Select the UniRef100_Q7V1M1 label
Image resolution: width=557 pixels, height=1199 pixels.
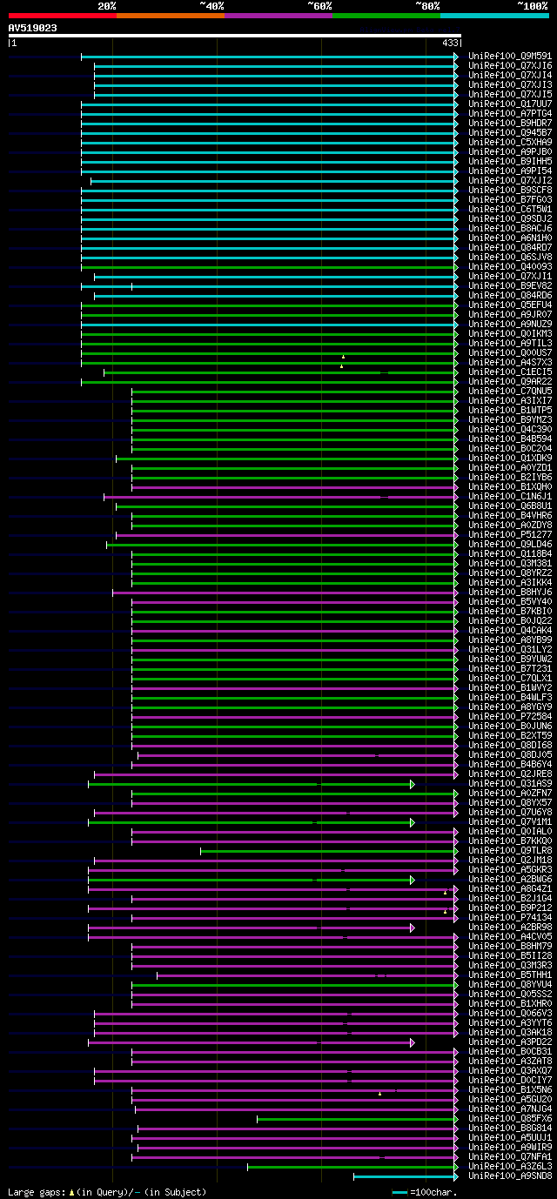point(510,822)
